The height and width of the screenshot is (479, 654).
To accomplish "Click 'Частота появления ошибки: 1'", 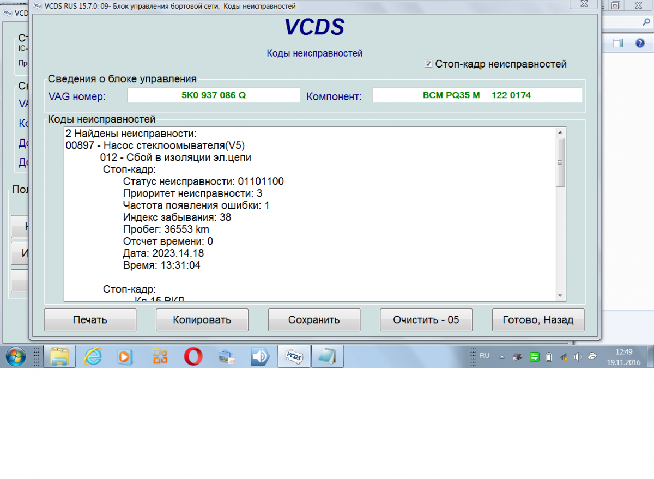I will coord(196,205).
